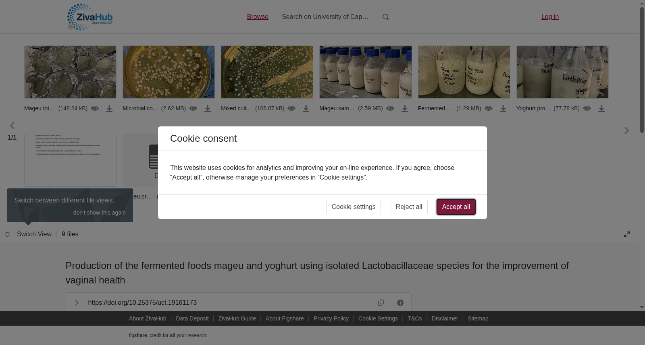The width and height of the screenshot is (645, 345).
Task: Download the Mageu sam… file
Action: (x=405, y=109)
